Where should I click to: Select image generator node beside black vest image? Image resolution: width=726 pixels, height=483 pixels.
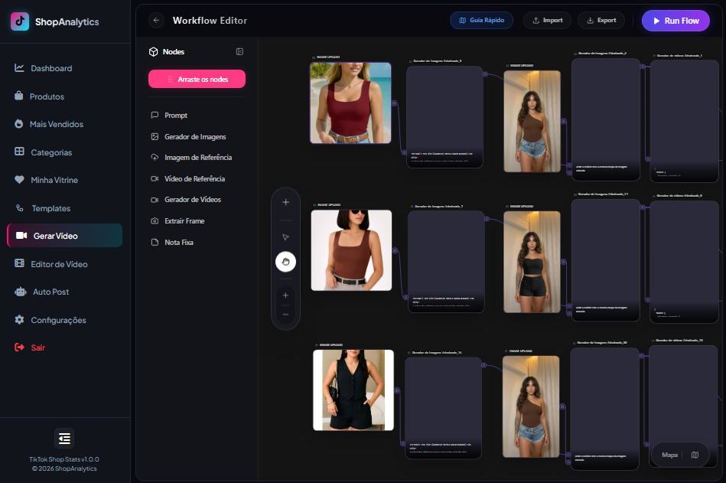[444, 408]
